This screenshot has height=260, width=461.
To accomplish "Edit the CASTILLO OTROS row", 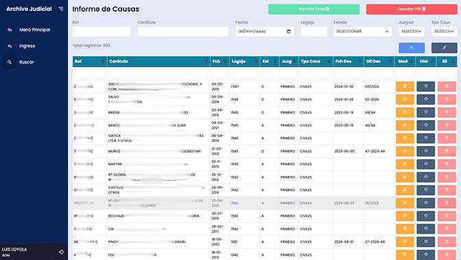I will coord(405,190).
